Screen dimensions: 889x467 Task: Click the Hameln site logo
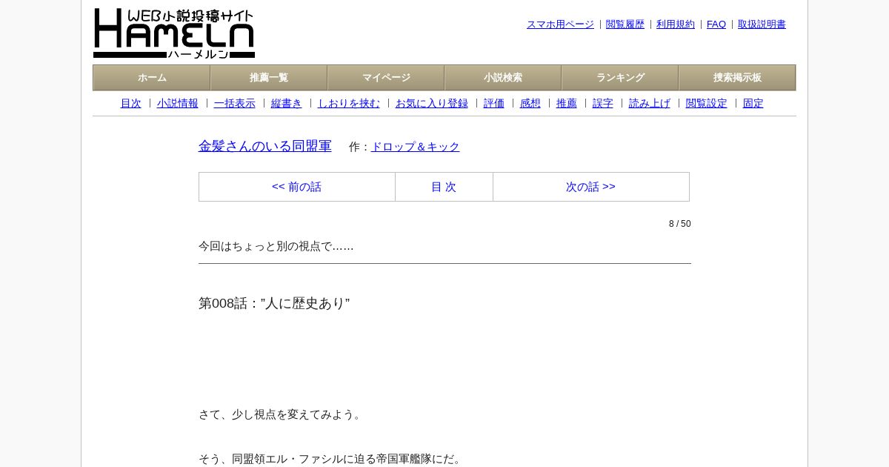click(x=174, y=33)
